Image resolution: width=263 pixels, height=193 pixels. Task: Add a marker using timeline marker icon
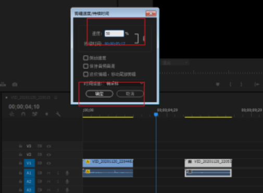(x=46, y=114)
